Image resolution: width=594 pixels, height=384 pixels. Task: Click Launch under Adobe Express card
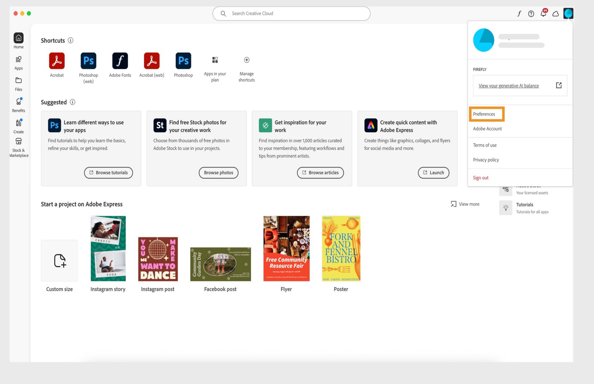pos(433,172)
